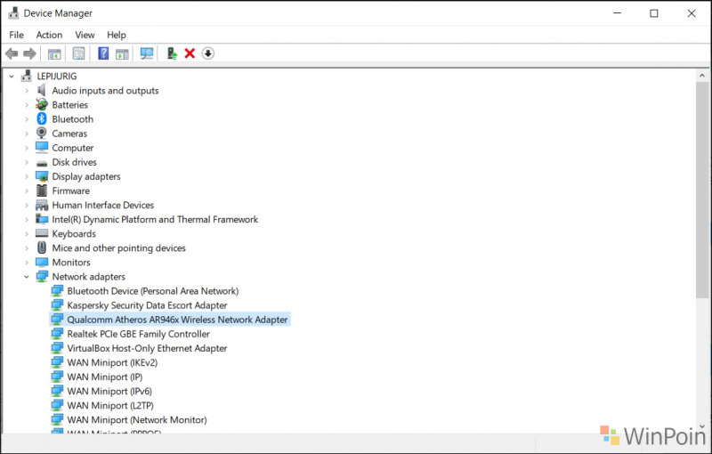Expand Intel(R) Dynamic Platform node
Screen dimensions: 712x454
coord(27,219)
